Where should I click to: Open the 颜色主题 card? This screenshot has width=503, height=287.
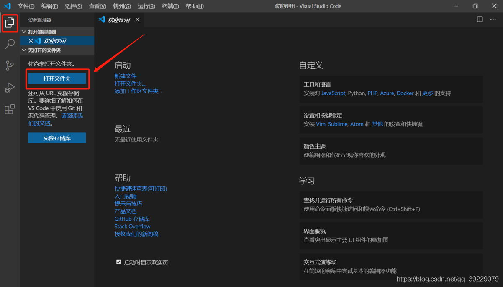point(391,151)
